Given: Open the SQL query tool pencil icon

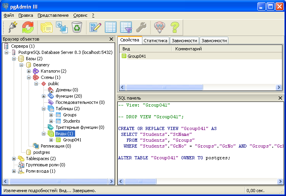Looking at the screenshot, I should pos(95,27).
